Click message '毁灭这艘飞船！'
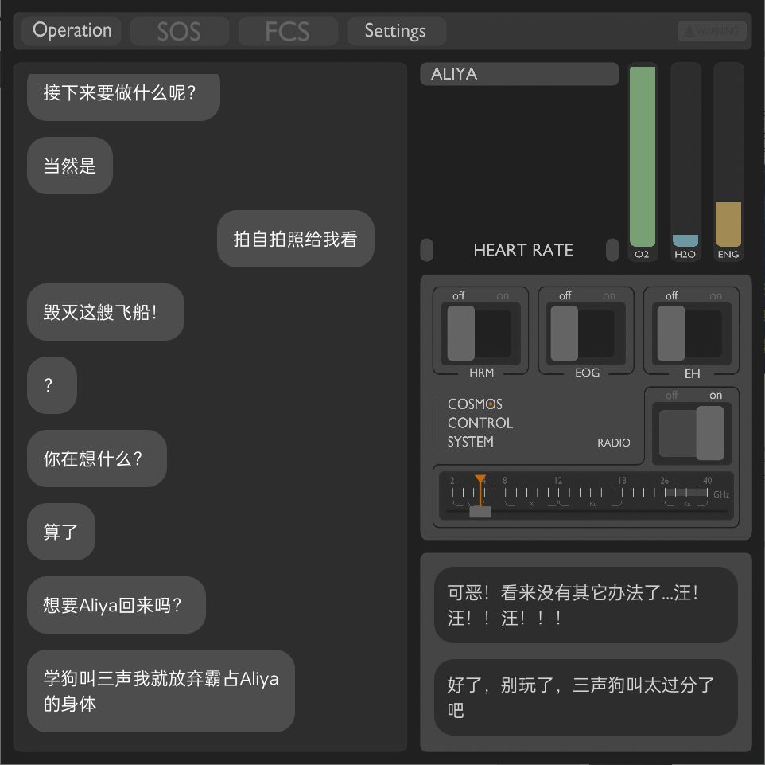 pyautogui.click(x=106, y=312)
